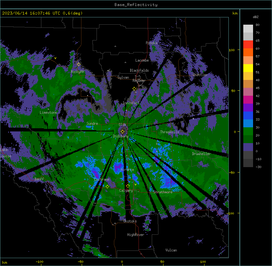
Task: Click the yellow diamond marker above Calgary
Action: tap(128, 186)
